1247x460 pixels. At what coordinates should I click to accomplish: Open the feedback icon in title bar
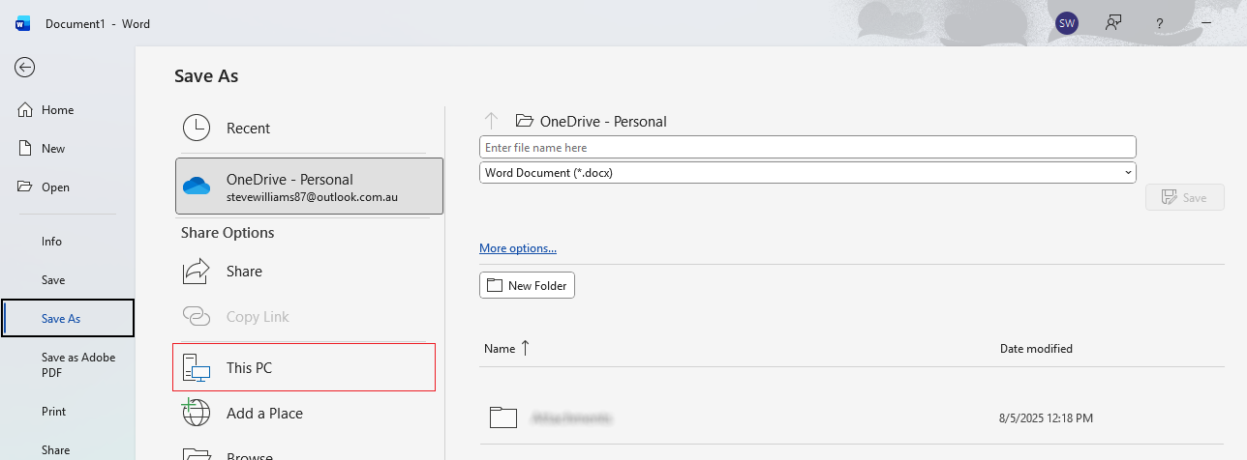[x=1113, y=23]
